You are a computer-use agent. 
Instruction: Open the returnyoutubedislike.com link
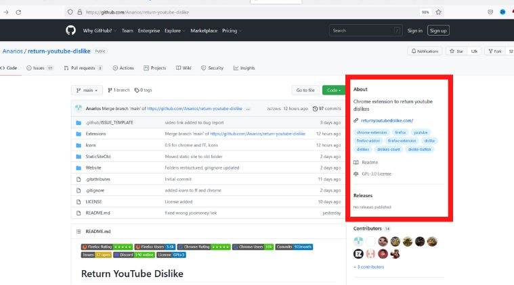tap(387, 121)
